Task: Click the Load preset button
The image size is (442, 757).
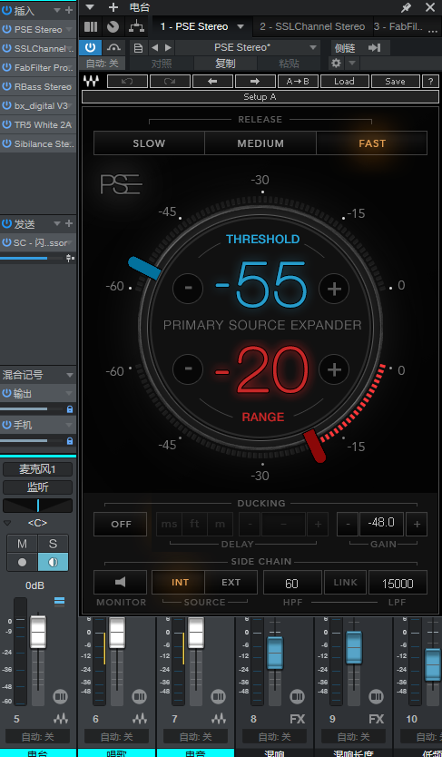Action: click(x=345, y=81)
